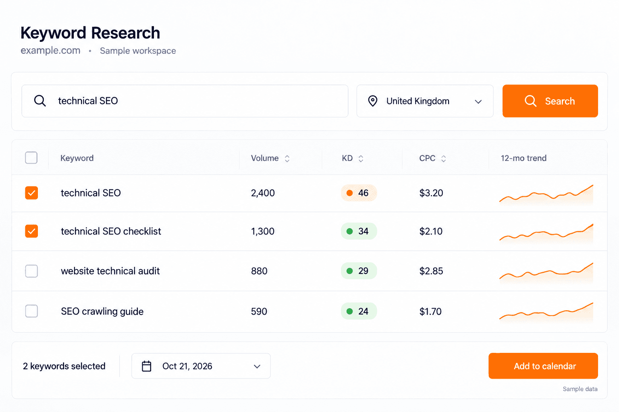This screenshot has height=412, width=619.
Task: Click the volume value 880
Action: pyautogui.click(x=259, y=271)
